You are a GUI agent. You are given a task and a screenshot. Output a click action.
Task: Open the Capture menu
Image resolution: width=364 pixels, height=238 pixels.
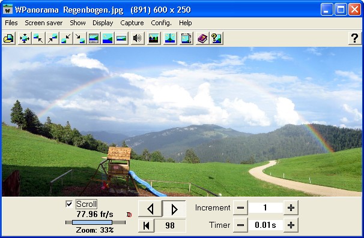pos(132,23)
